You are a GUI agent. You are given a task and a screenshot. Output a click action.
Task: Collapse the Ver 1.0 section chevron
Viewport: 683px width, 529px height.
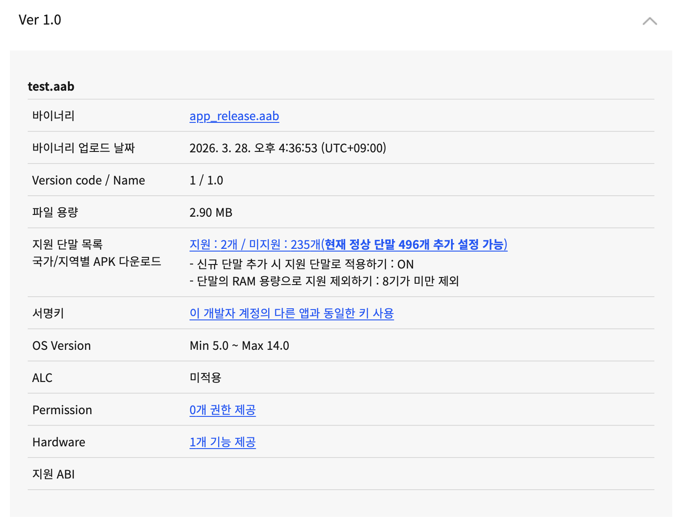(649, 21)
